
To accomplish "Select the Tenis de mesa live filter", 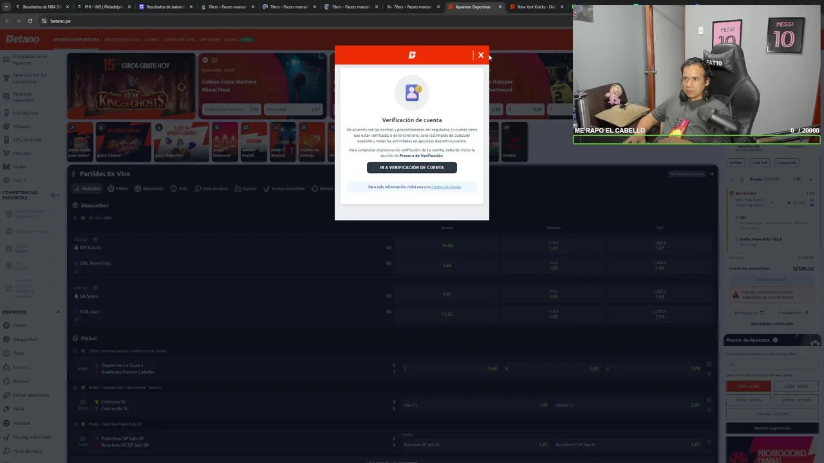I will click(211, 188).
